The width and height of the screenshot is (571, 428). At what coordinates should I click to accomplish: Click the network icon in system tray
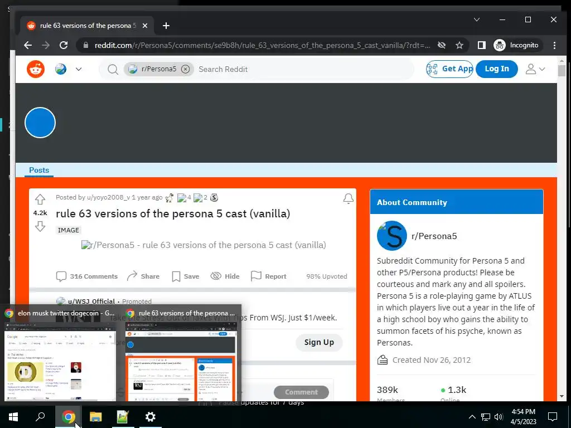point(485,417)
